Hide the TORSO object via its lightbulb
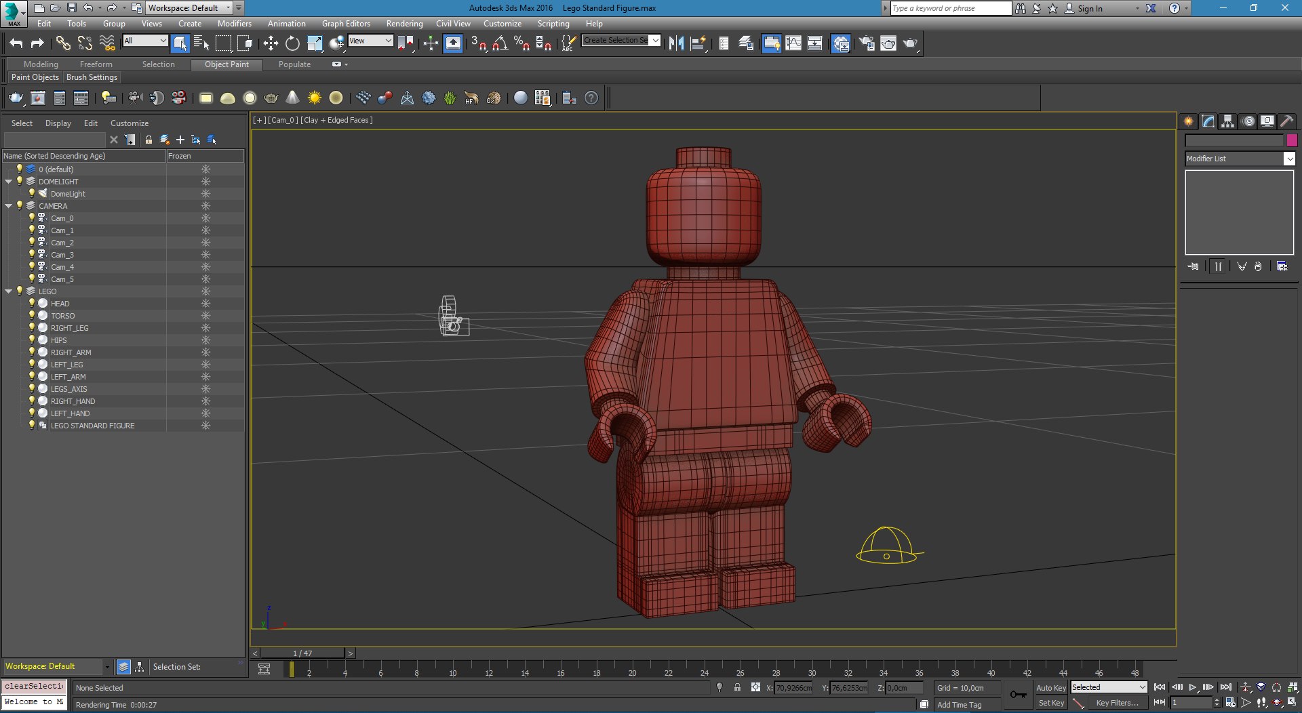This screenshot has height=713, width=1302. click(32, 315)
